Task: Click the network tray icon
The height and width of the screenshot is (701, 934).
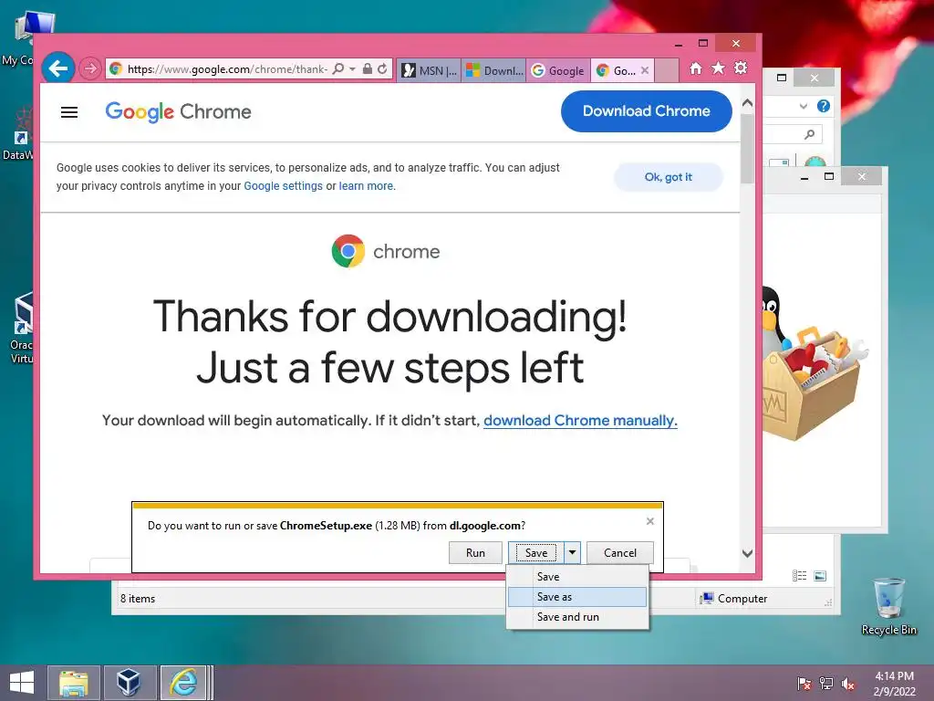Action: [x=826, y=683]
